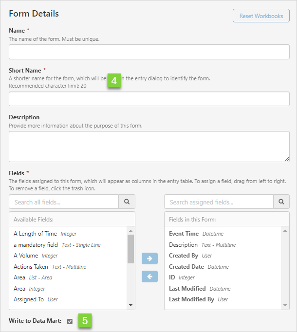Click into the Name input field
Viewport: 297px width, 332px height.
(149, 52)
